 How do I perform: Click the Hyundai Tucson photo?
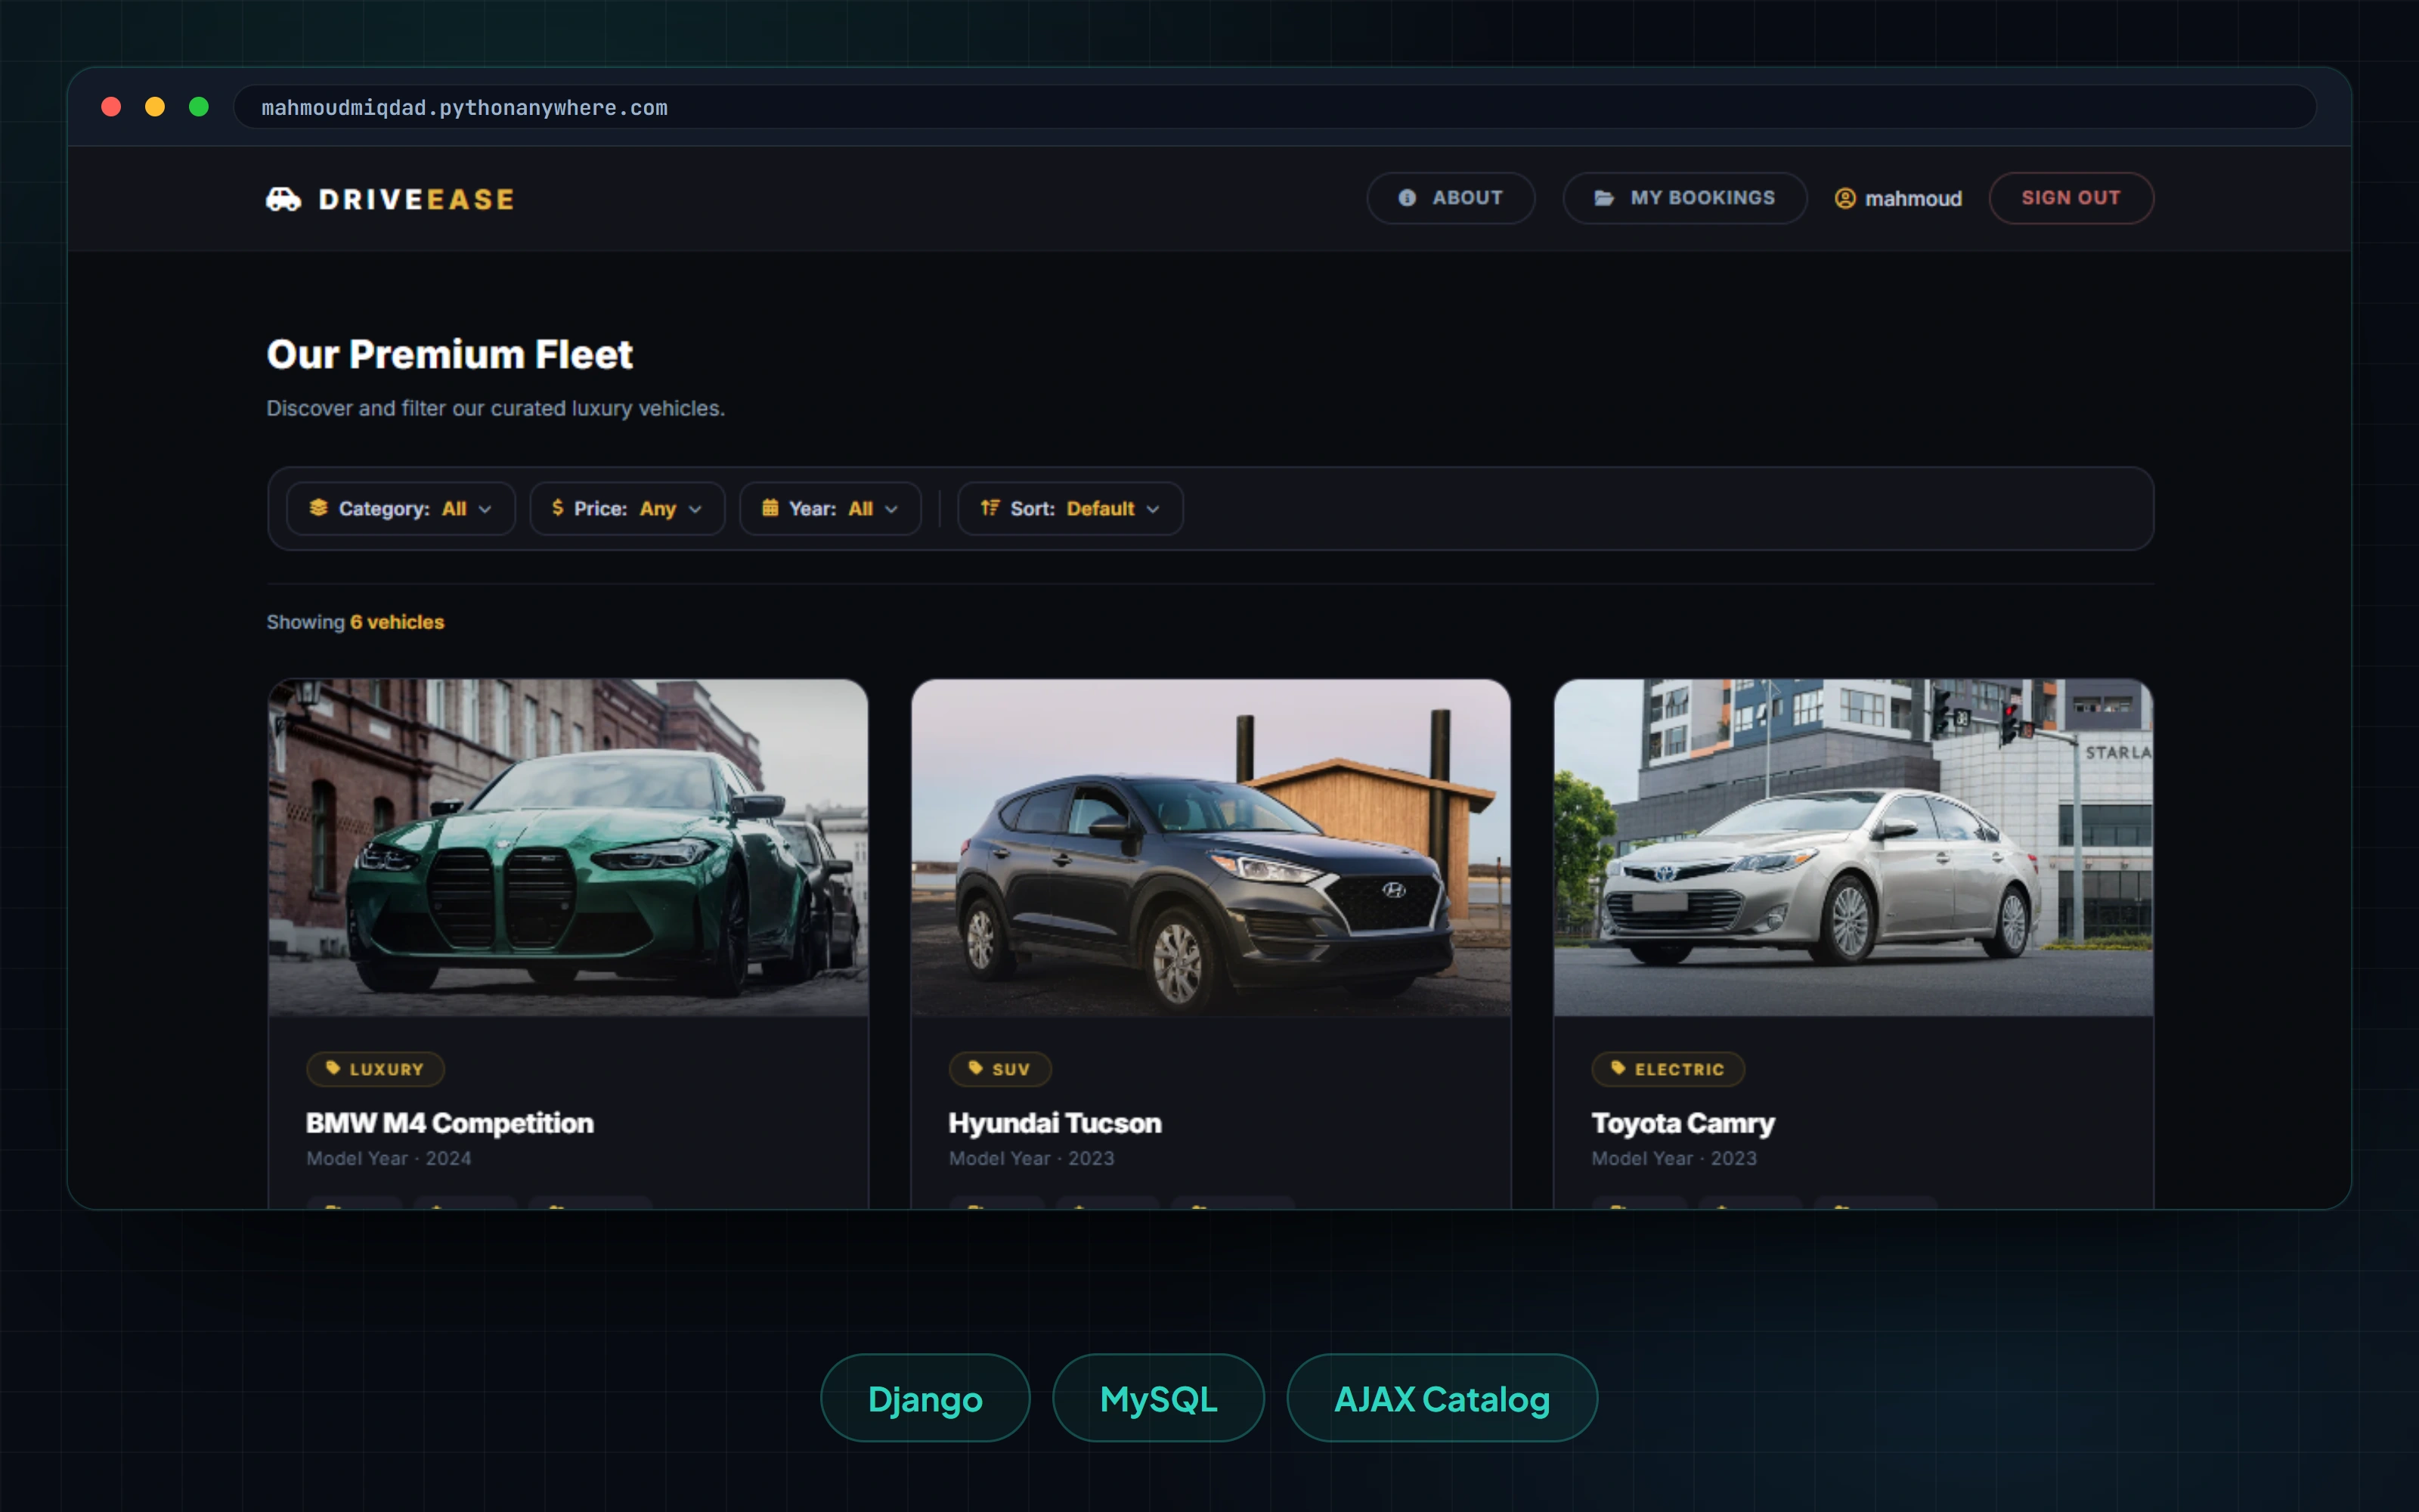pyautogui.click(x=1210, y=848)
